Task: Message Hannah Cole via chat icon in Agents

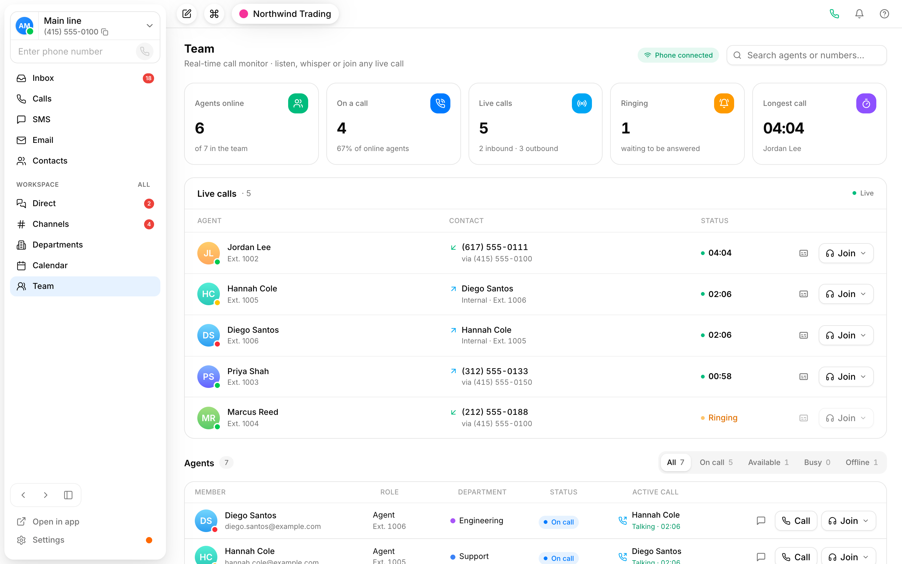Action: (x=761, y=557)
